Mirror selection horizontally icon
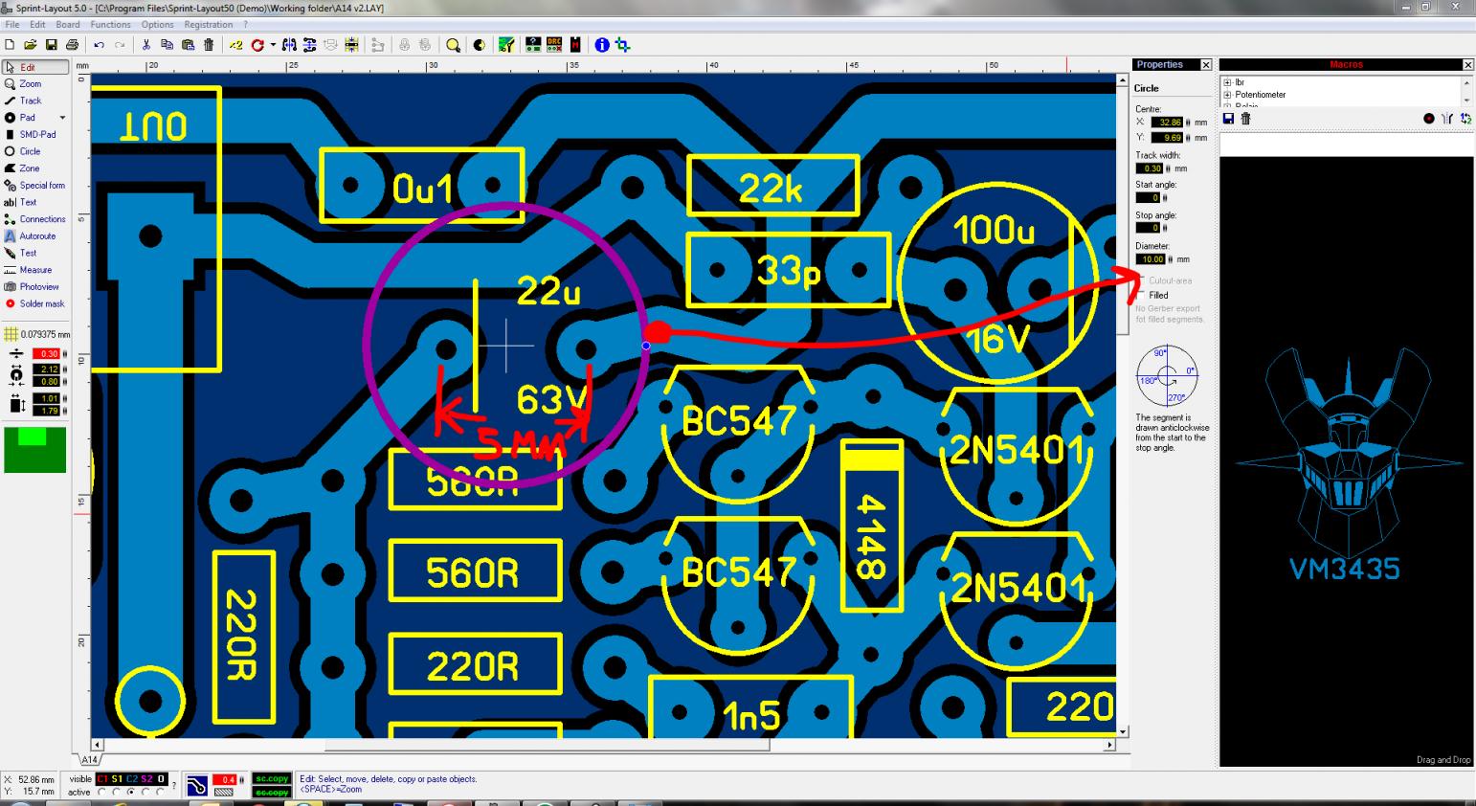This screenshot has width=1476, height=806. click(289, 45)
